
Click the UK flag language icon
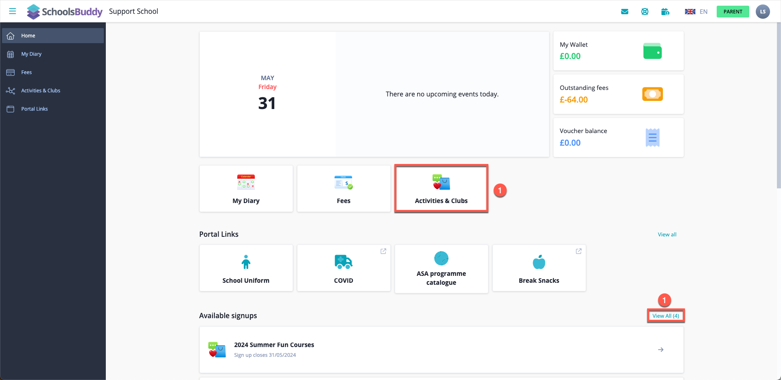690,12
